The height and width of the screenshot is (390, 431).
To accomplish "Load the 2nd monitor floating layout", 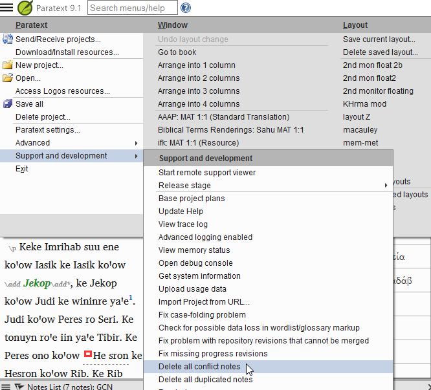I will pyautogui.click(x=378, y=91).
